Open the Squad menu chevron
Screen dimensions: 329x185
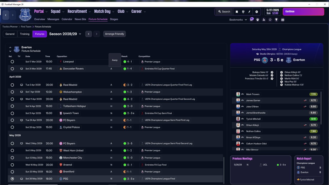coord(63,12)
